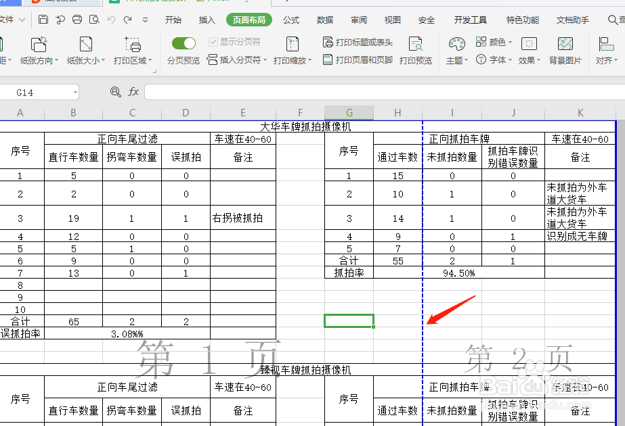Image resolution: width=625 pixels, height=426 pixels.
Task: Click the cell showing 94.50%
Action: tap(459, 273)
